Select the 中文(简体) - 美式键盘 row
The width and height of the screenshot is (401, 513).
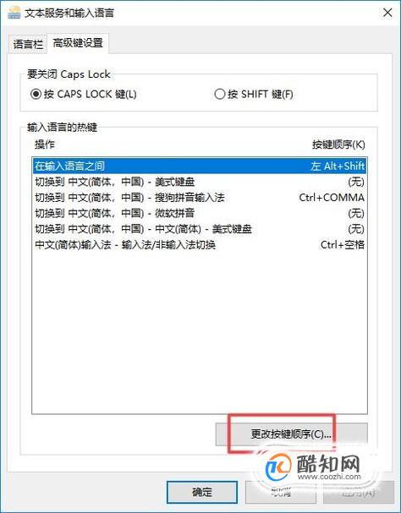click(x=200, y=229)
